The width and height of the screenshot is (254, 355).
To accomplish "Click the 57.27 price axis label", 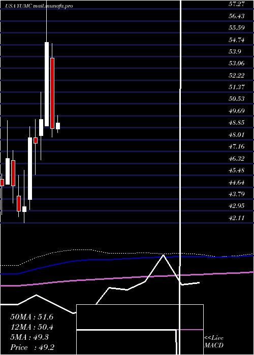I will [x=237, y=4].
